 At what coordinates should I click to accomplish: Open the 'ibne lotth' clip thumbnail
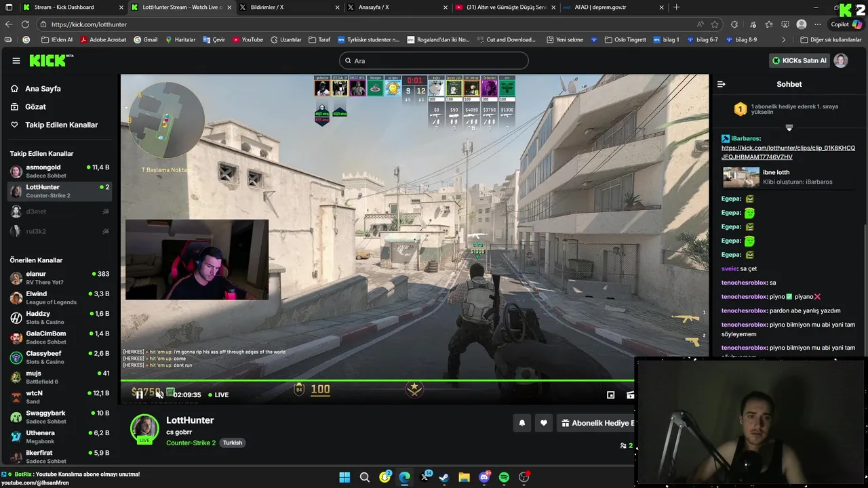point(741,177)
